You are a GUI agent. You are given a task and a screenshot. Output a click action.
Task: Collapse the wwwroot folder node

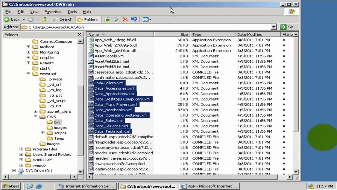[28, 74]
